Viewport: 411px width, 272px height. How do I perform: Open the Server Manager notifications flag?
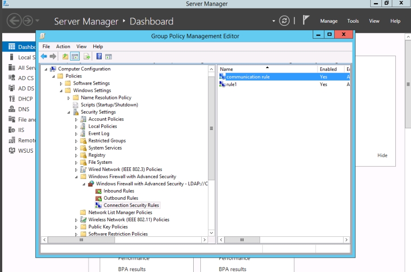coord(306,20)
